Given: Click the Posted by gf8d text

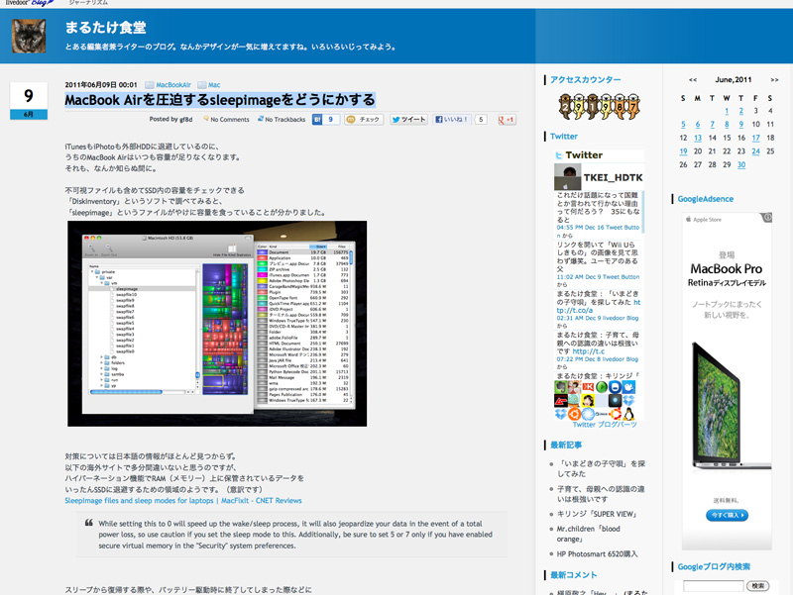Looking at the screenshot, I should tap(170, 119).
